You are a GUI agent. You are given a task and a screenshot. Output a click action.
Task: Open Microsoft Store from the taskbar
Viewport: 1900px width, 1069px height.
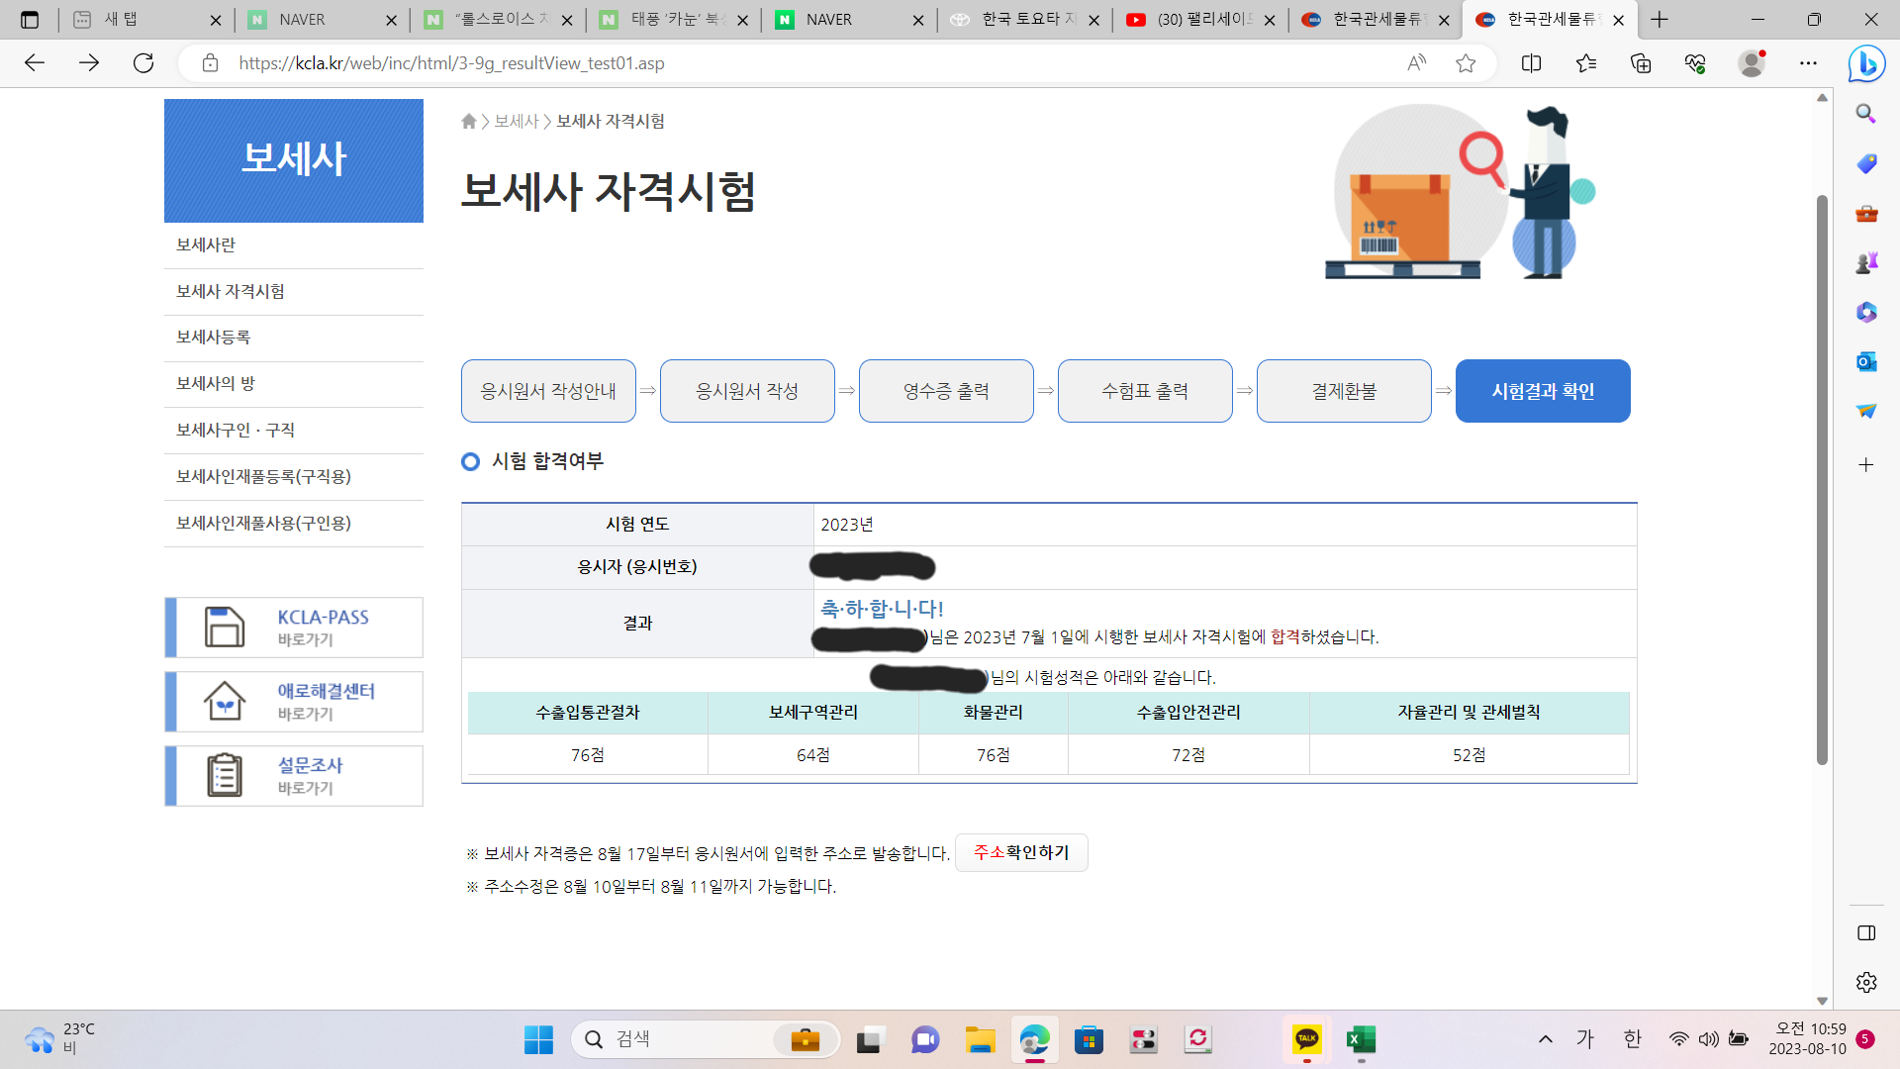1089,1039
